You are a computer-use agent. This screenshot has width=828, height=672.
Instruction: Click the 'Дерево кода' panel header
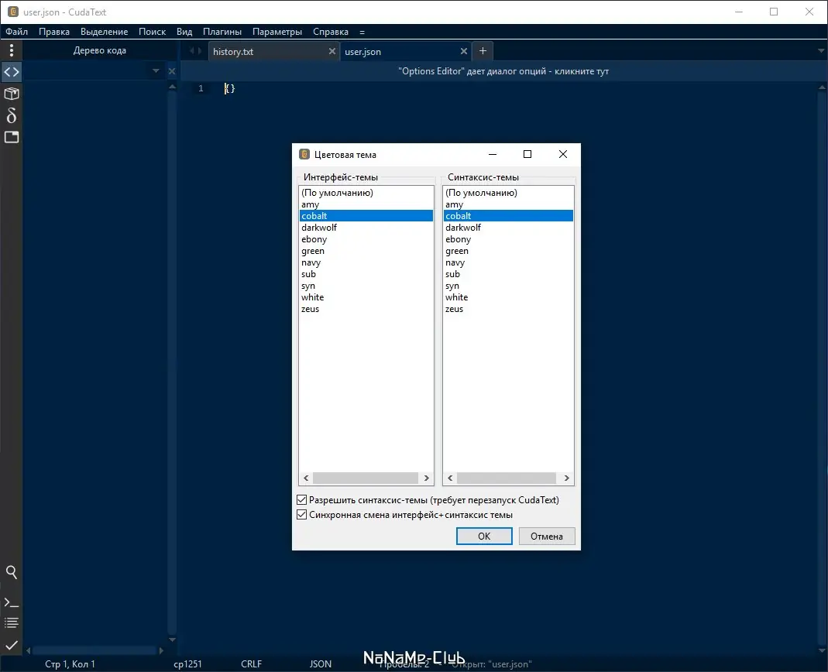pos(100,50)
